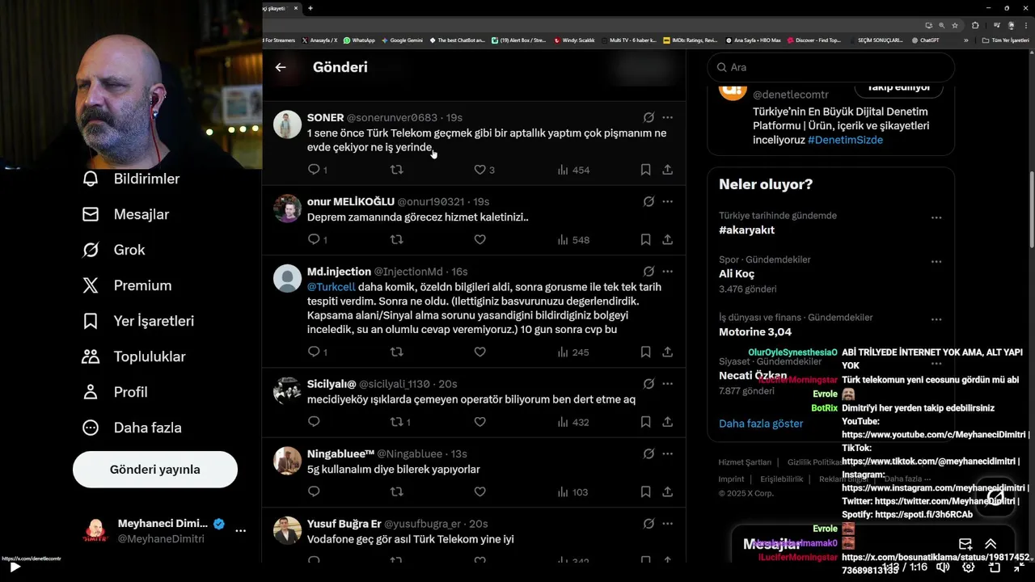This screenshot has width=1035, height=582.
Task: Open video player settings gear
Action: (969, 567)
